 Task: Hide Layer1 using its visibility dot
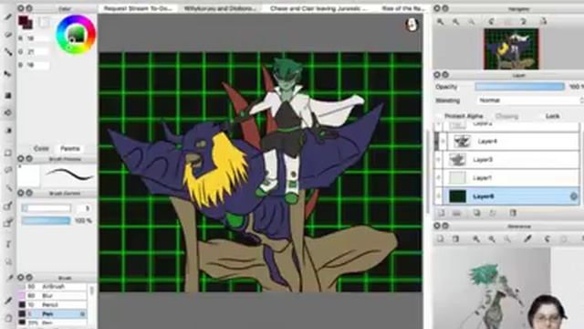point(438,178)
